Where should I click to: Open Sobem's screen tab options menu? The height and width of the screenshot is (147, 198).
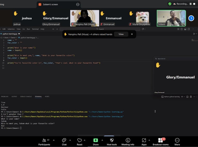coord(78,4)
